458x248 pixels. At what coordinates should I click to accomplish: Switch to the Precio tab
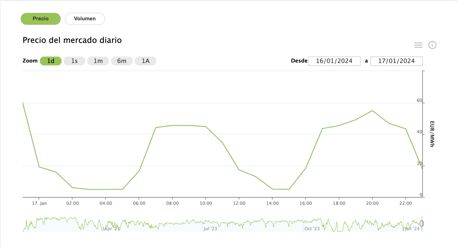(41, 19)
